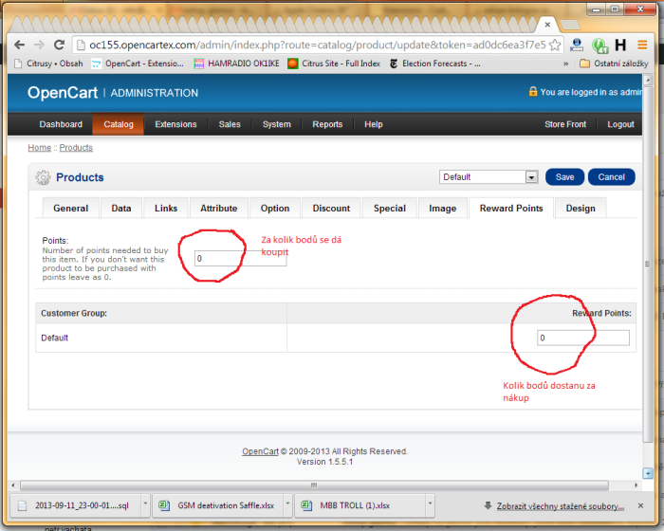Open the HAMRADIO OK1IKE bookmark

[236, 64]
